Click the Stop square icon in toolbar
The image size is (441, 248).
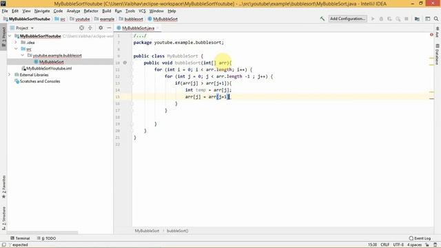tap(407, 19)
